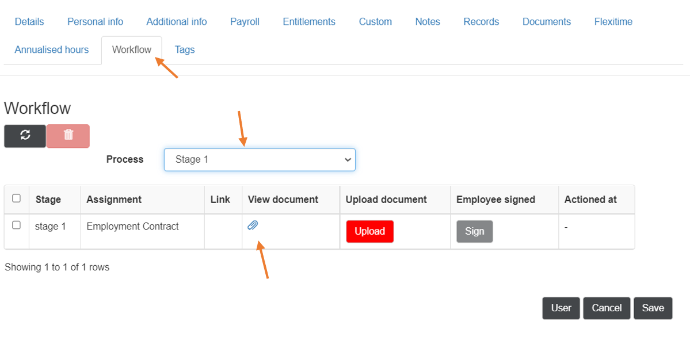Click the trash icon to delete selected rows
The height and width of the screenshot is (340, 690).
point(68,136)
